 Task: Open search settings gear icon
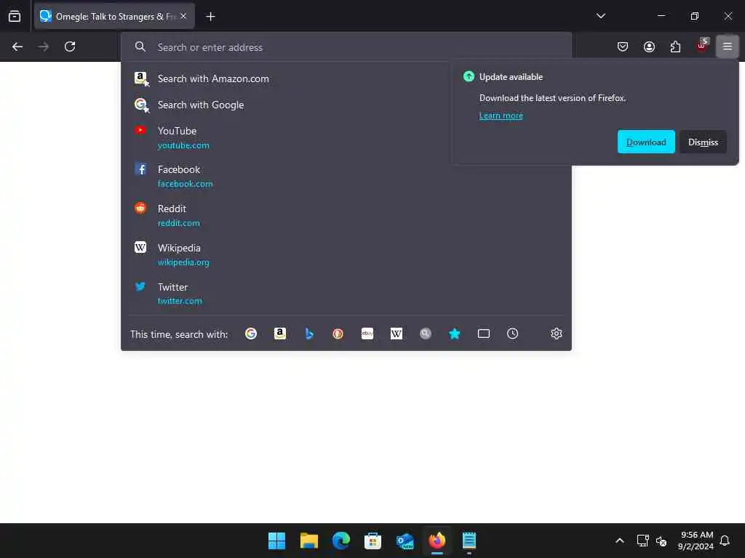point(557,333)
